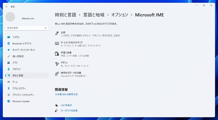Screen dimensions: 218x120
Task: Open the フィードバックの送信 link
Action: (69, 111)
